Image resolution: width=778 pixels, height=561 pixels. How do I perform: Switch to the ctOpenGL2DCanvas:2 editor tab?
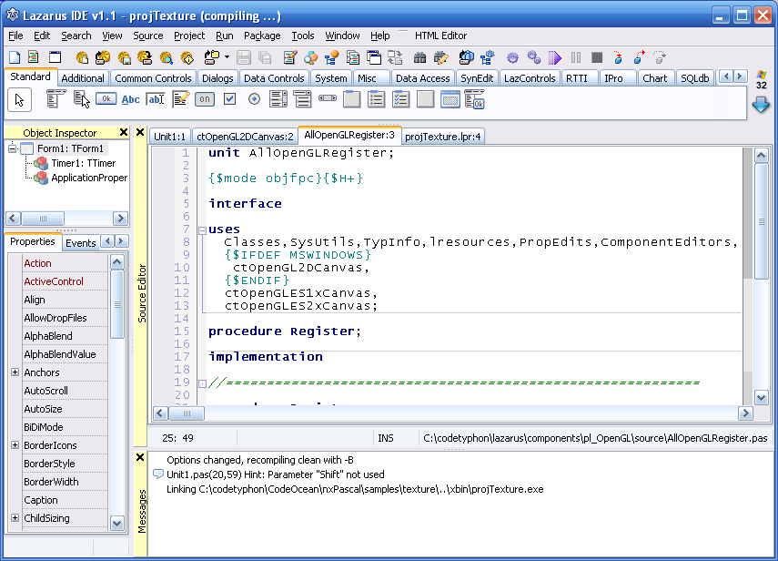[245, 137]
